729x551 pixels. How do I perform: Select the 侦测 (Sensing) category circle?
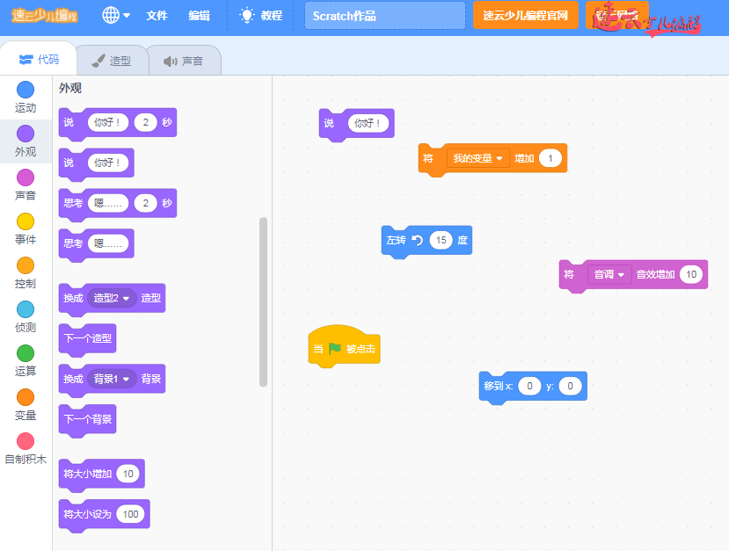(26, 309)
